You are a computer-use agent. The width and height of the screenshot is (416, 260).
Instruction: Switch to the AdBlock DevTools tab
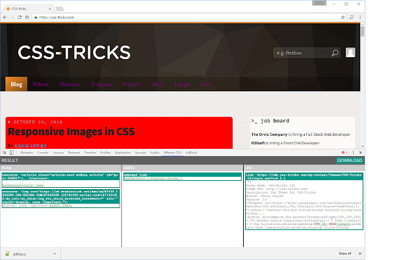(x=191, y=153)
